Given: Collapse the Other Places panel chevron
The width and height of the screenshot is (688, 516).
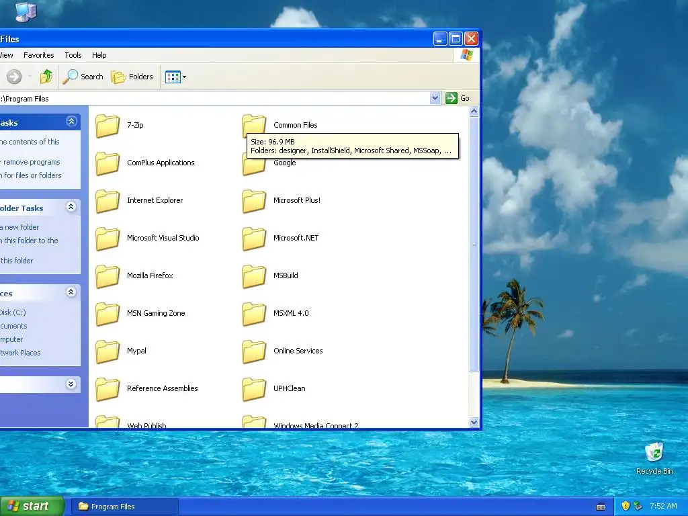Looking at the screenshot, I should coord(71,292).
